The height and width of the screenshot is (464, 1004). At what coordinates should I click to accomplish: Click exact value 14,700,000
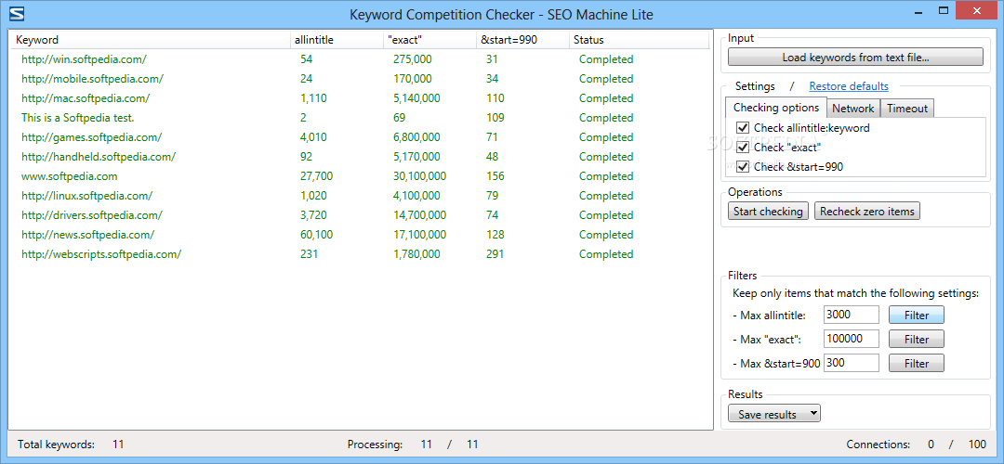[x=420, y=215]
